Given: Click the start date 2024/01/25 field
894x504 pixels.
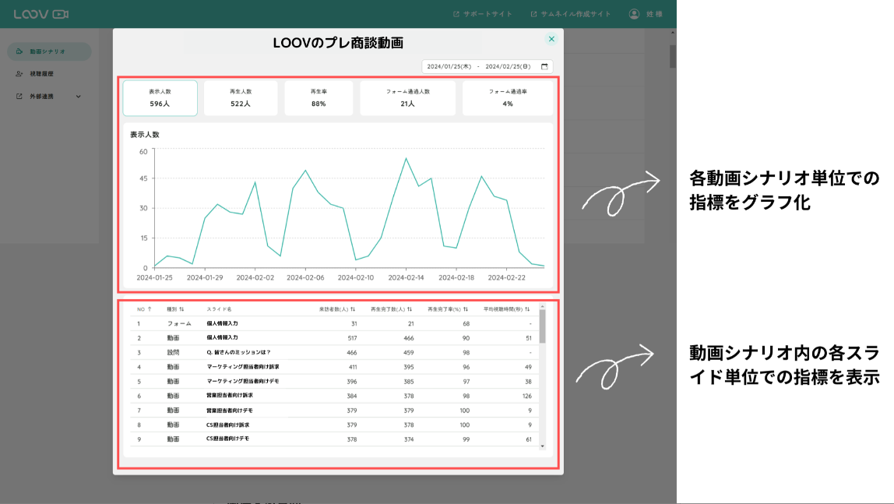Looking at the screenshot, I should (449, 67).
